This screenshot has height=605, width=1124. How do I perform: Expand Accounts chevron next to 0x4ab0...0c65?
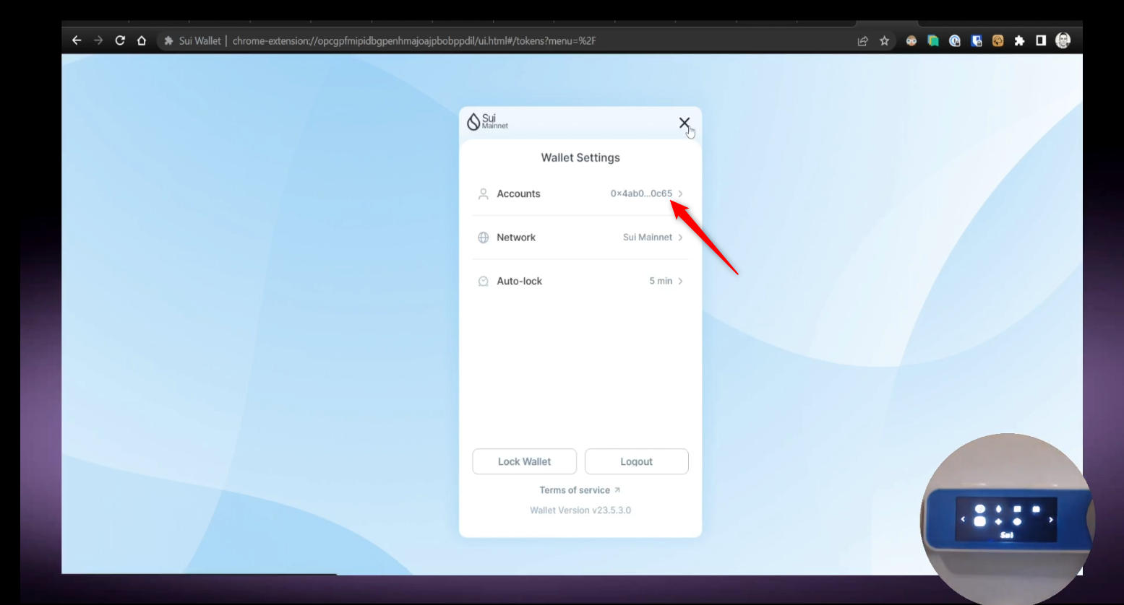[680, 193]
